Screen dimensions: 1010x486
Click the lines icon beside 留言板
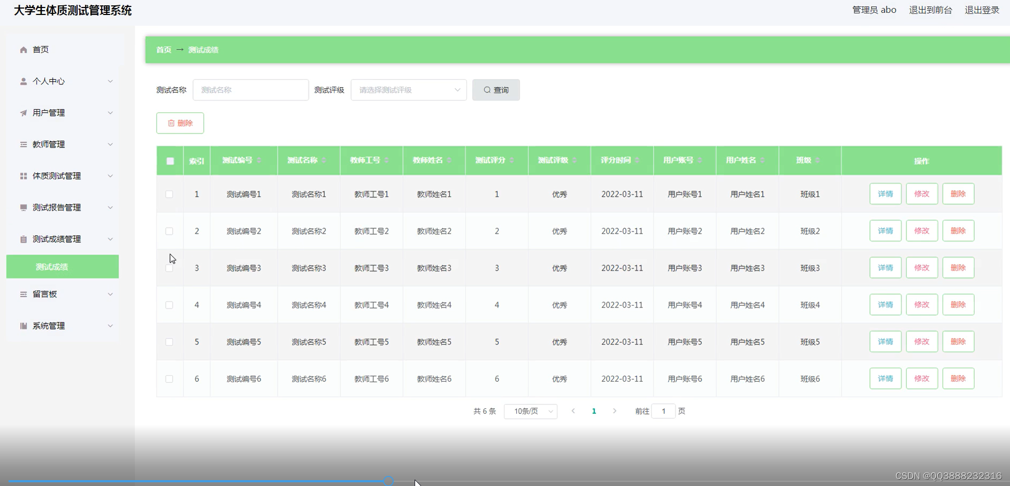(x=24, y=294)
